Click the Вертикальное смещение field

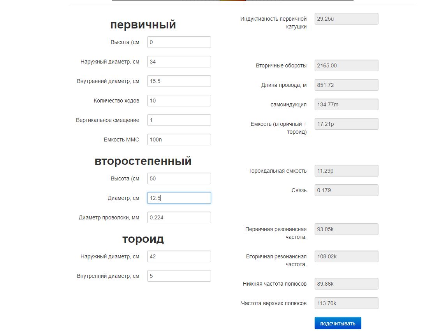tap(179, 120)
